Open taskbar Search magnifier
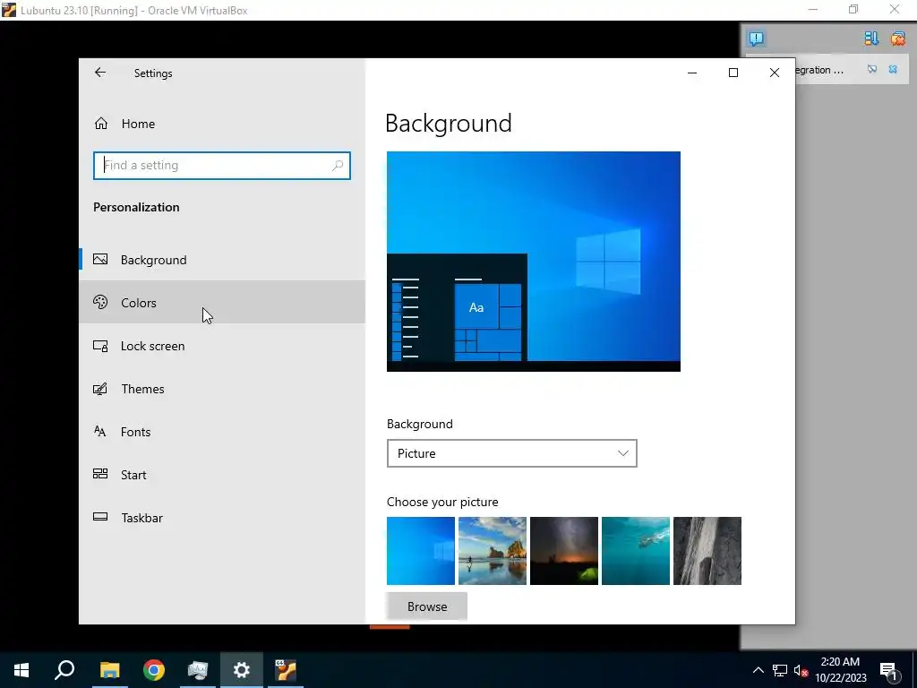The width and height of the screenshot is (917, 688). click(64, 670)
